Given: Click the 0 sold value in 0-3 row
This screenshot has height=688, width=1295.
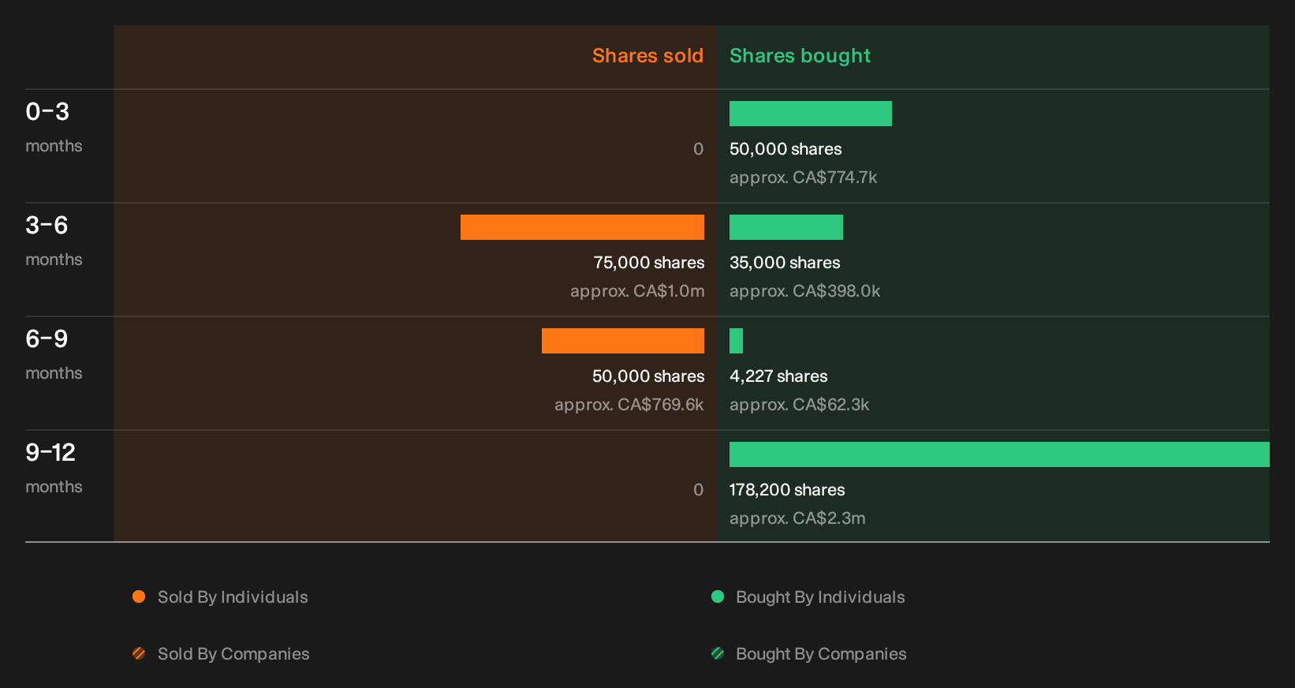Looking at the screenshot, I should [x=698, y=149].
